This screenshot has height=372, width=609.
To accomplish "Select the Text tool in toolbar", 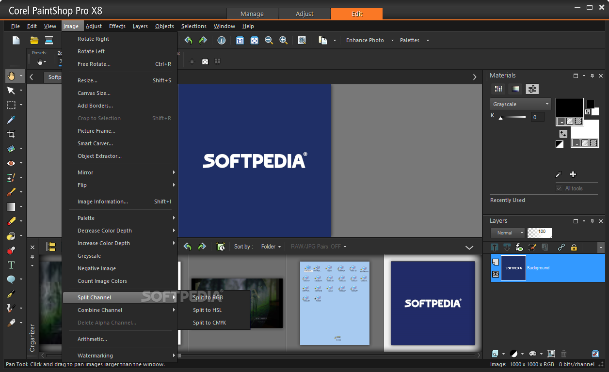I will tap(11, 265).
